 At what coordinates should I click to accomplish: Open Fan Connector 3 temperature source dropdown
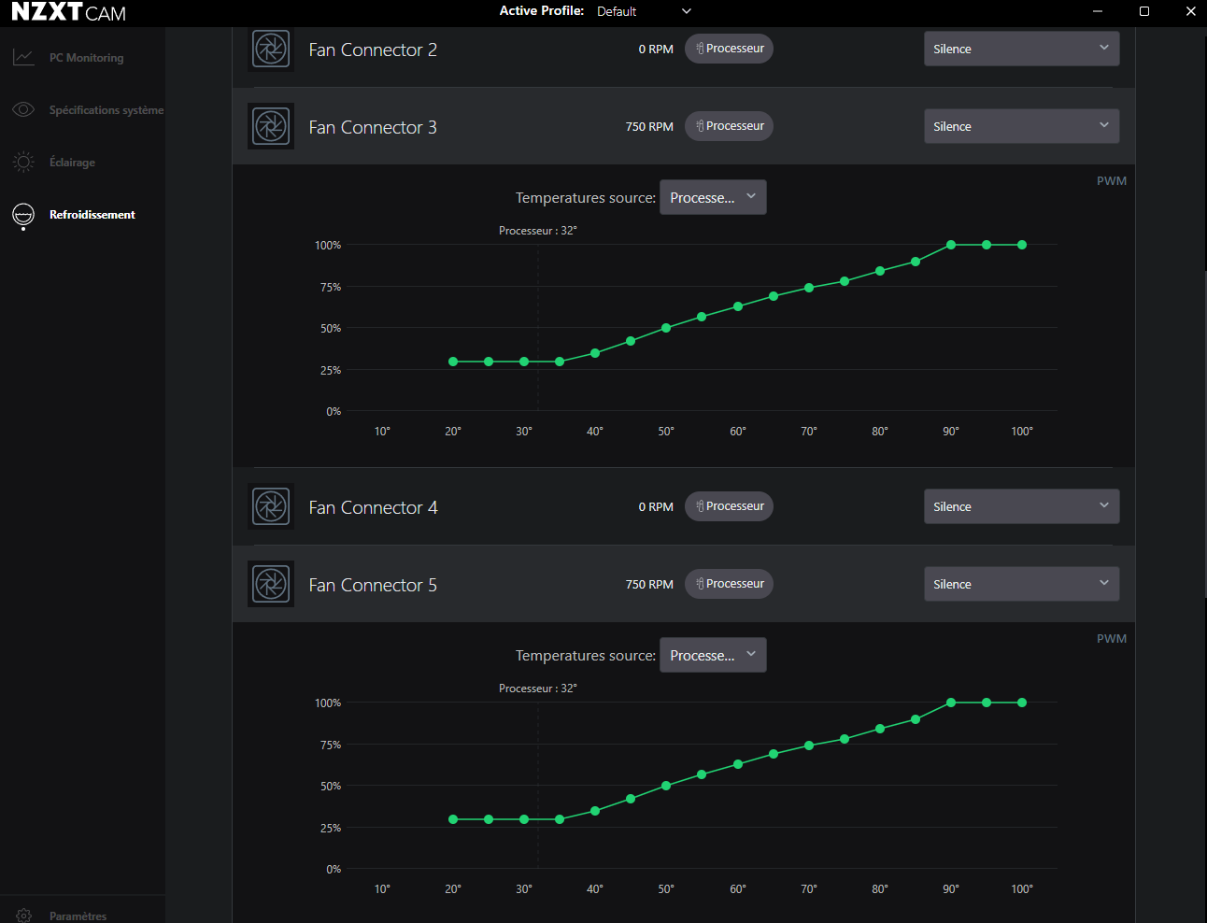pyautogui.click(x=713, y=197)
